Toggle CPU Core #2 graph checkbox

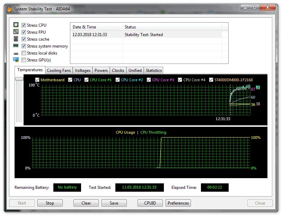click(x=117, y=80)
